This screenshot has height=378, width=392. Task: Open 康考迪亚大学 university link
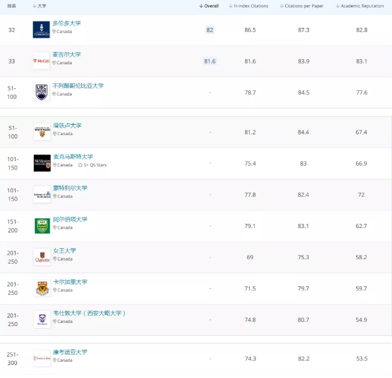coord(70,352)
